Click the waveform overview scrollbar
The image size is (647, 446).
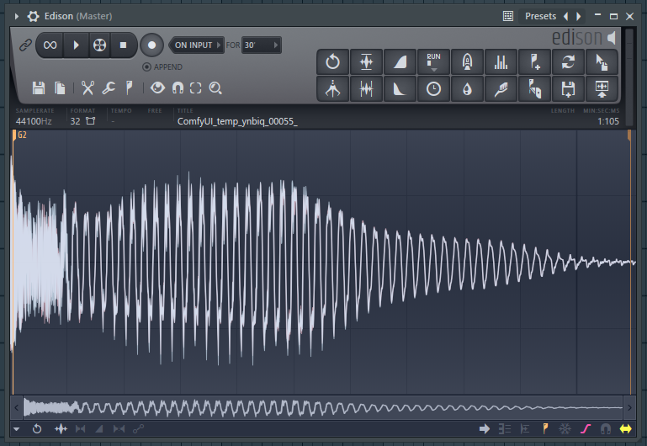click(323, 408)
